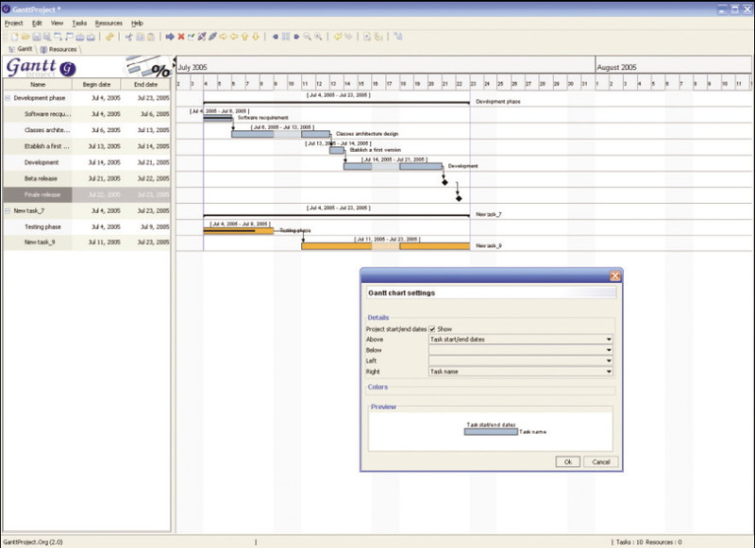Collapse the New task_7 task group
This screenshot has width=755, height=548.
8,210
